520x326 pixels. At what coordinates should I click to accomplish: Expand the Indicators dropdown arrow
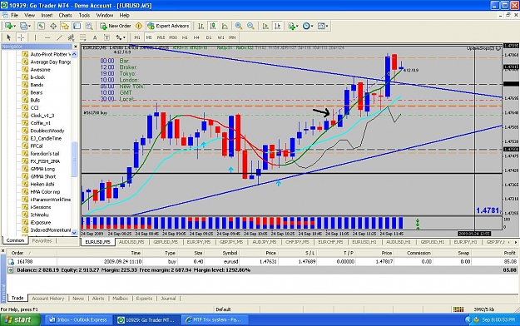[x=297, y=26]
